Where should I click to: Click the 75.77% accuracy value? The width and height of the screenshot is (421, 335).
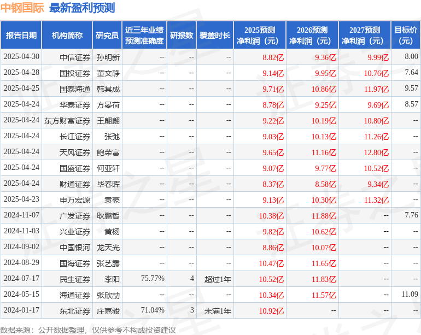point(153,278)
